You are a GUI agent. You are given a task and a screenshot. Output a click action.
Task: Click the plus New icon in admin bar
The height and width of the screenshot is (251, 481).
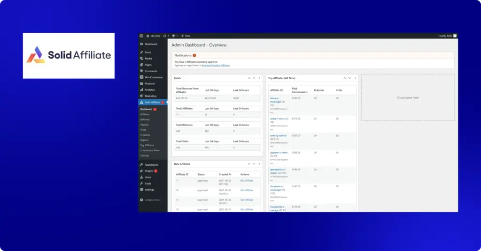pos(182,36)
